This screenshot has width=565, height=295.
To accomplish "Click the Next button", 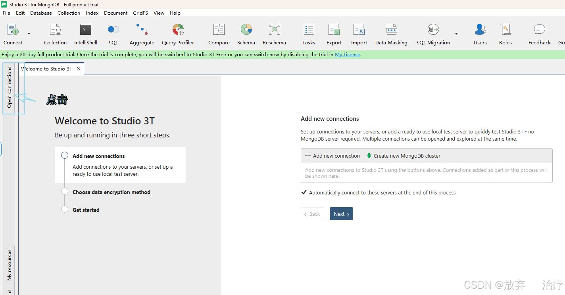I will [341, 214].
